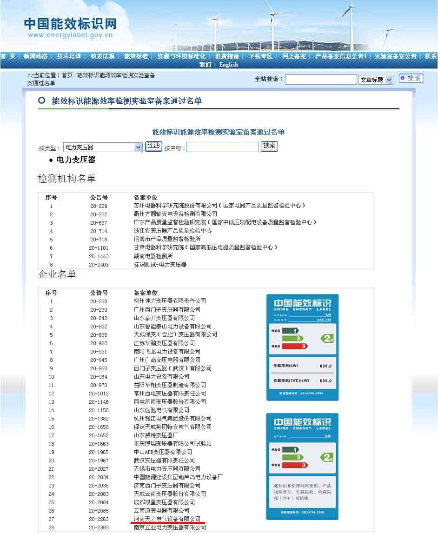Click the 搜索 button beside 文章标题
The width and height of the screenshot is (438, 534).
pyautogui.click(x=411, y=78)
